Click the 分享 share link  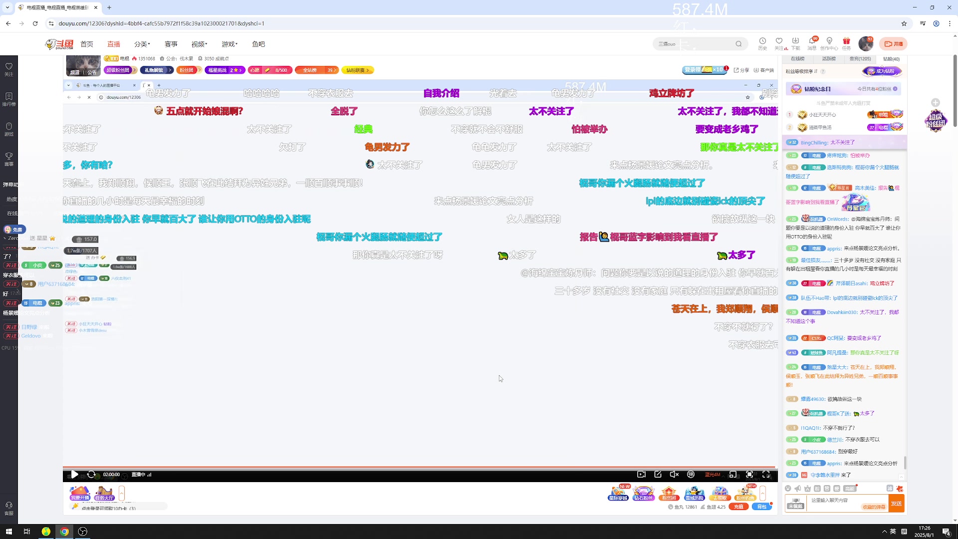pos(741,70)
